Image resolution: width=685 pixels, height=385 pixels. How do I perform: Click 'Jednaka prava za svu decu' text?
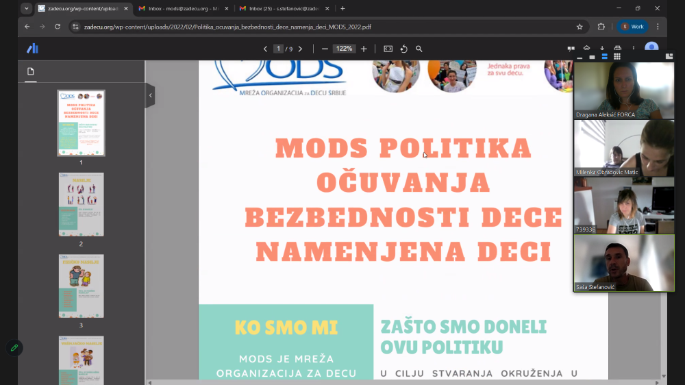pos(508,69)
